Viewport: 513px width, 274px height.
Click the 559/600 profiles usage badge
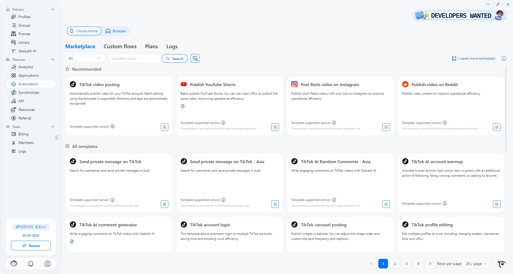(25, 227)
